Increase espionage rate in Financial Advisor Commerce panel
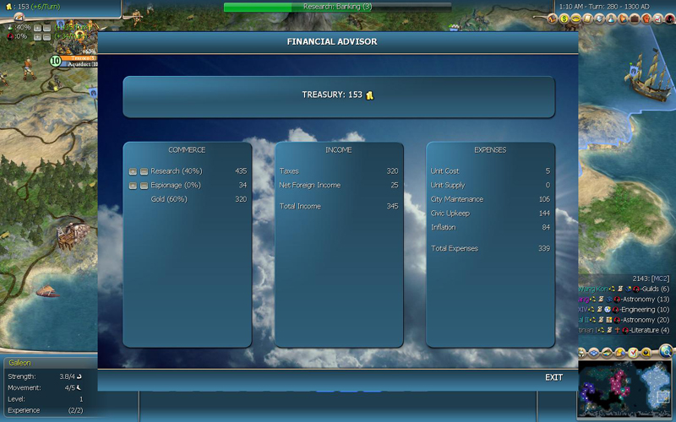Viewport: 676px width, 422px height. [133, 186]
